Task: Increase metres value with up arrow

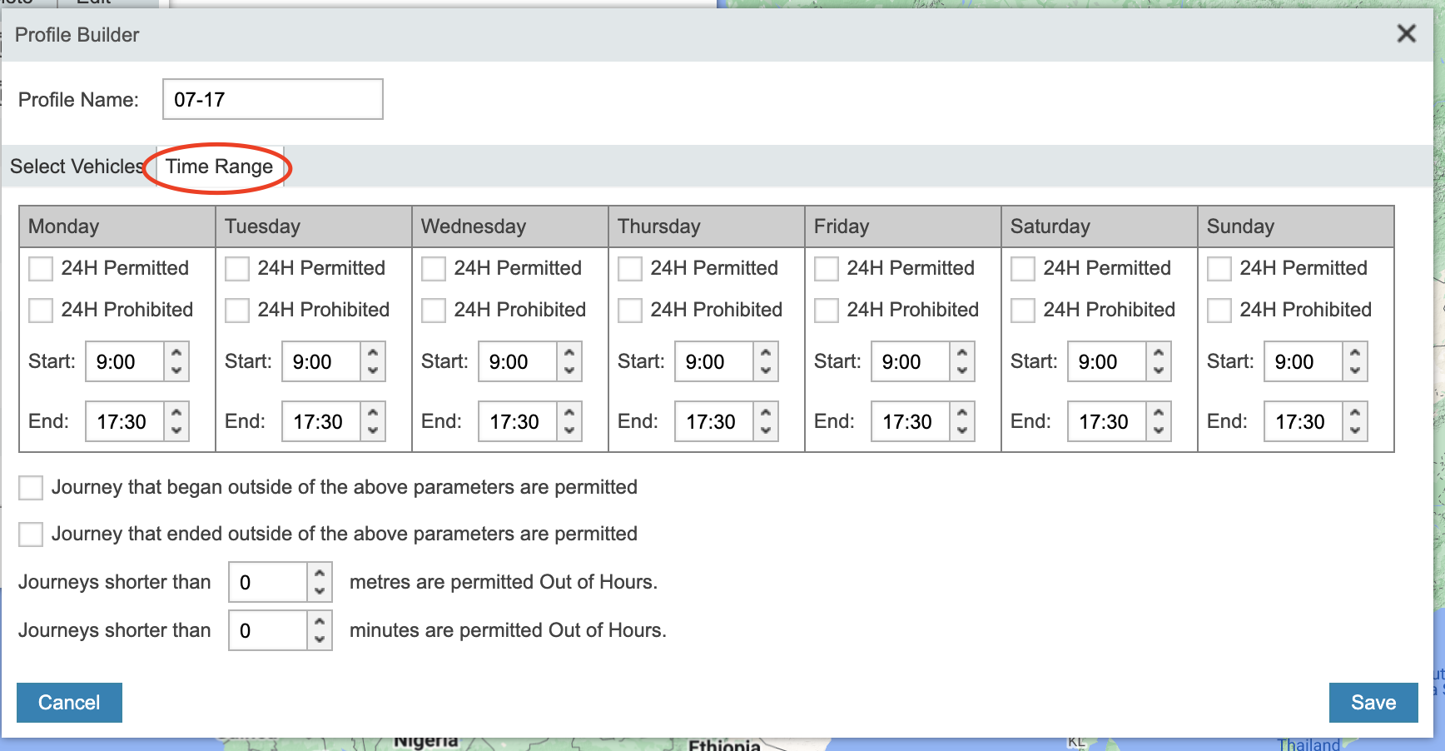Action: [320, 574]
